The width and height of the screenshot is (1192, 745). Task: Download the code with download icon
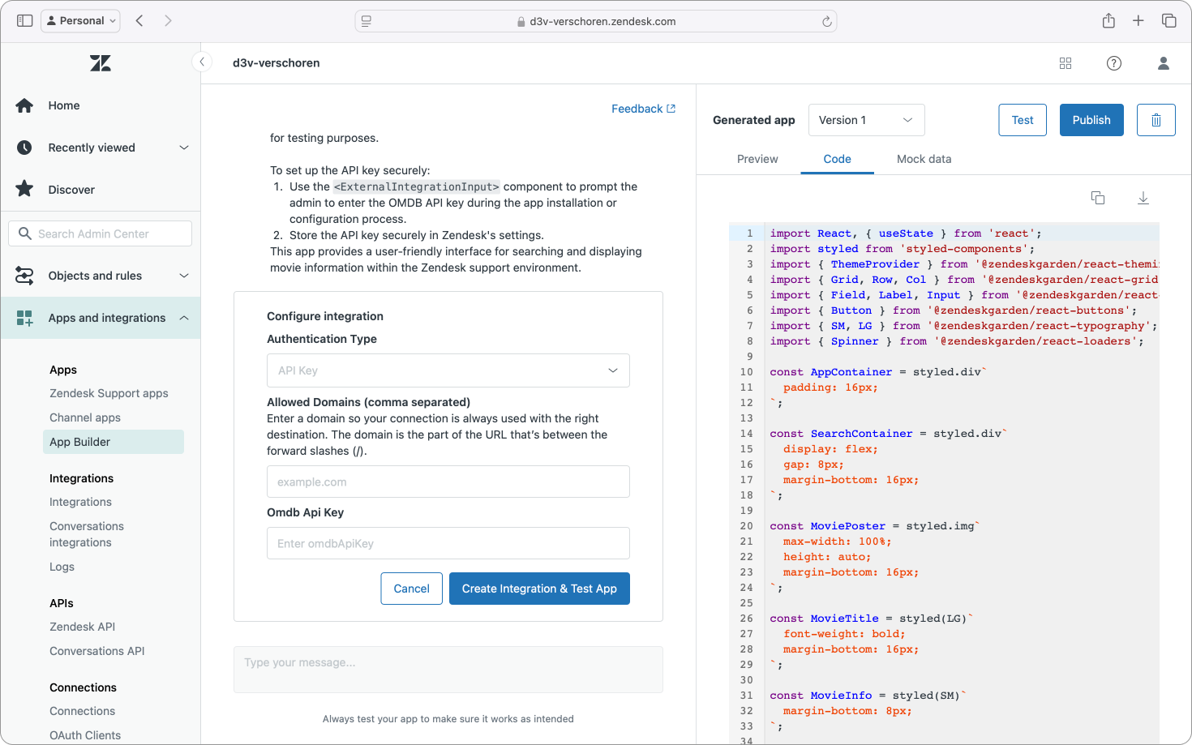point(1143,198)
